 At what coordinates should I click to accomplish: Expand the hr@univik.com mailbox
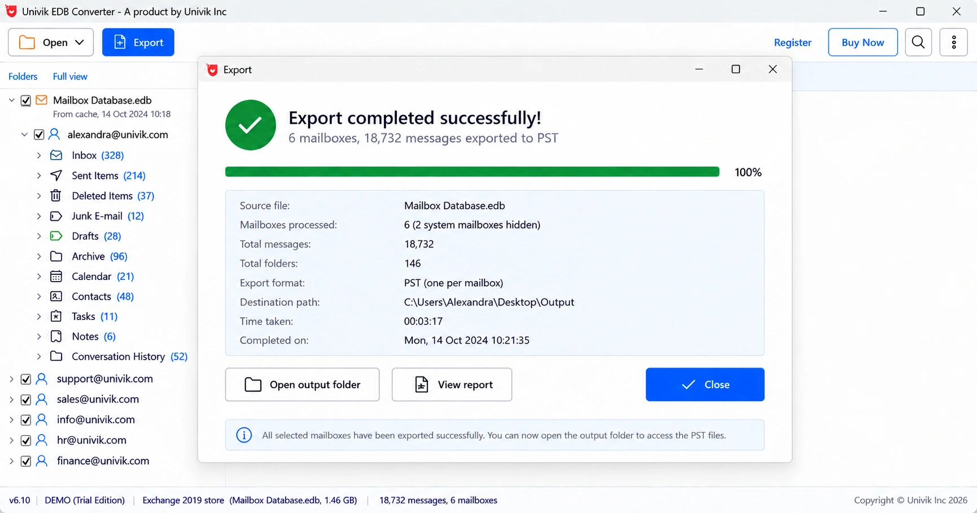(x=11, y=440)
